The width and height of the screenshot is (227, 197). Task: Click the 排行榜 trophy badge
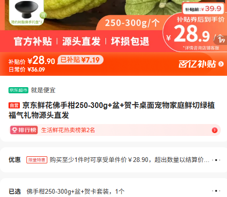[24, 130]
